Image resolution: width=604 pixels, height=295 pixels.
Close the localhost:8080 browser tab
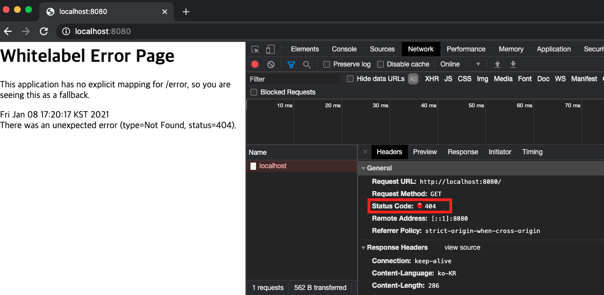[x=165, y=12]
